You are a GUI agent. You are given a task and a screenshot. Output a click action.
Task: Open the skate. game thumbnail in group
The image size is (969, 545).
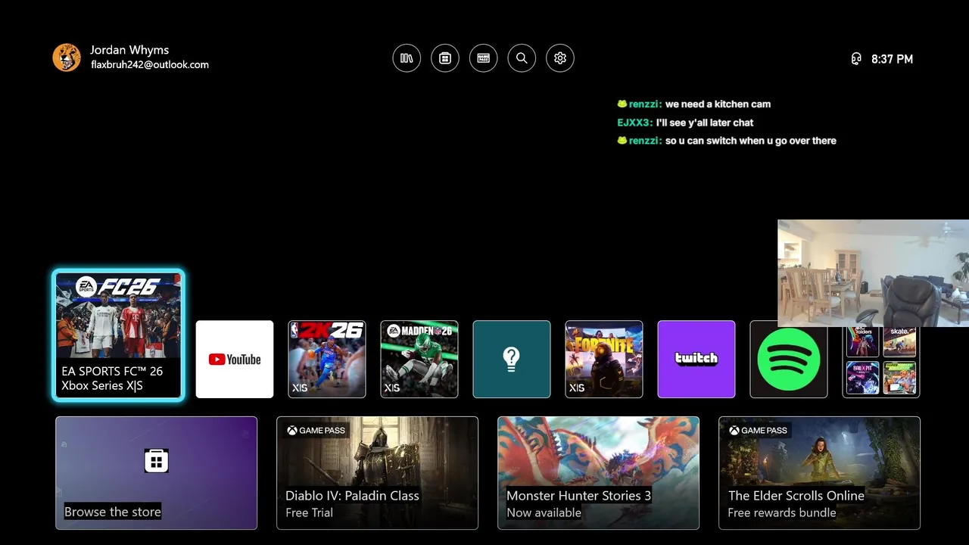point(899,341)
